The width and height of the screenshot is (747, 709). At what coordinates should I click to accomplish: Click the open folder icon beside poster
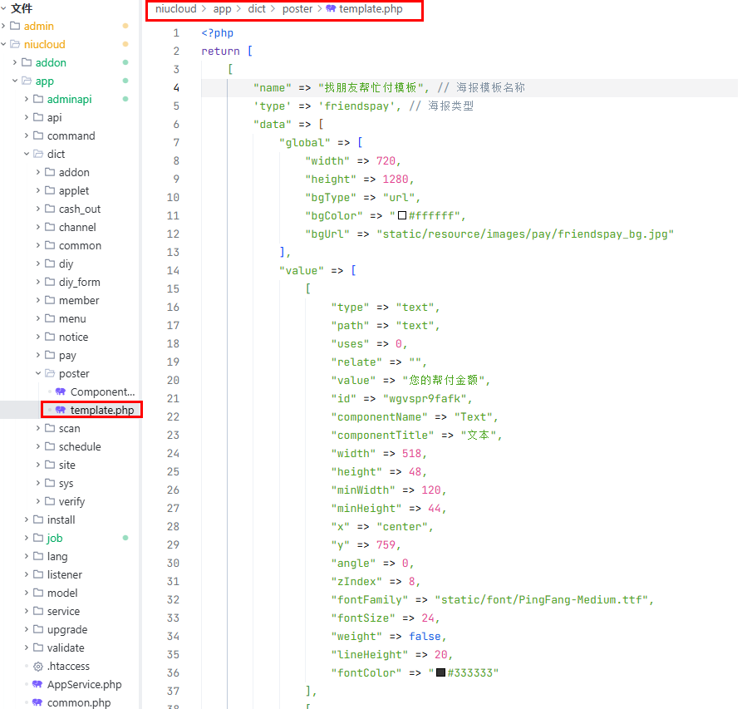[50, 373]
